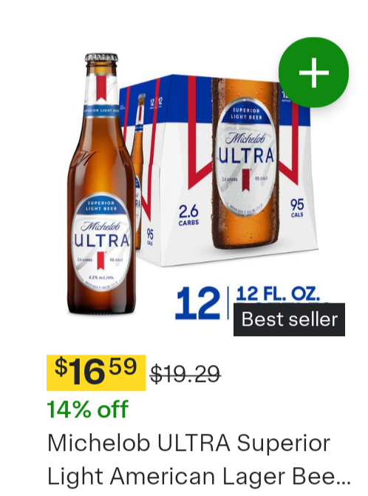Viewport: 368px width, 496px height.
Task: Add Michelob ULTRA to cart with green plus
Action: 313,72
